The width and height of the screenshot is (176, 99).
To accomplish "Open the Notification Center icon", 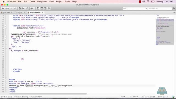I will (x=172, y=2).
